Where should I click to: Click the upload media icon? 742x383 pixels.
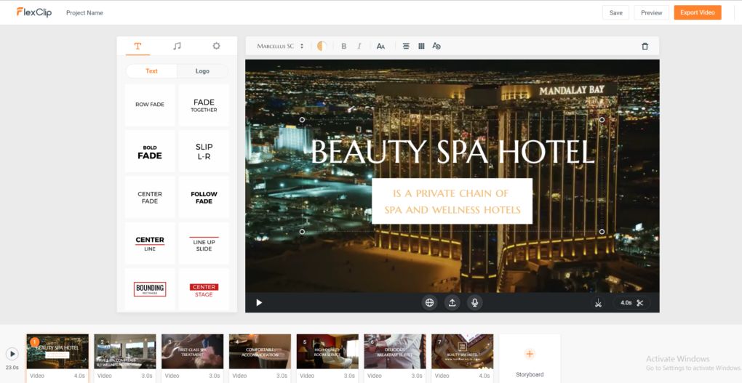[x=452, y=302]
